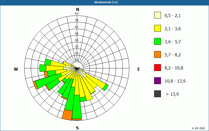Image resolution: width=209 pixels, height=131 pixels.
Task: Click the red 8,2 - 10,8 legend swatch
Action: click(158, 68)
